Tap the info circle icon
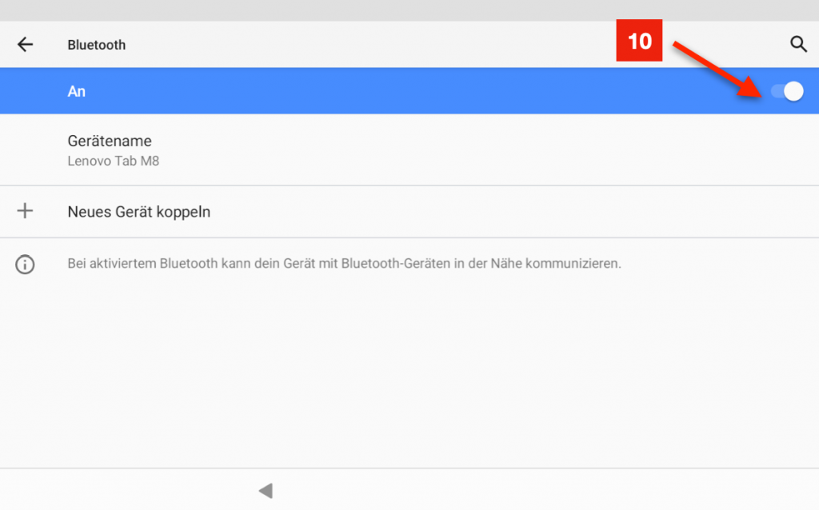 [26, 265]
